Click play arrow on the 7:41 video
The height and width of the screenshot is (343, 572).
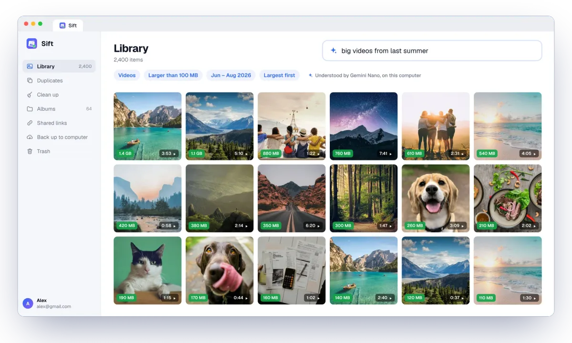[x=391, y=154]
